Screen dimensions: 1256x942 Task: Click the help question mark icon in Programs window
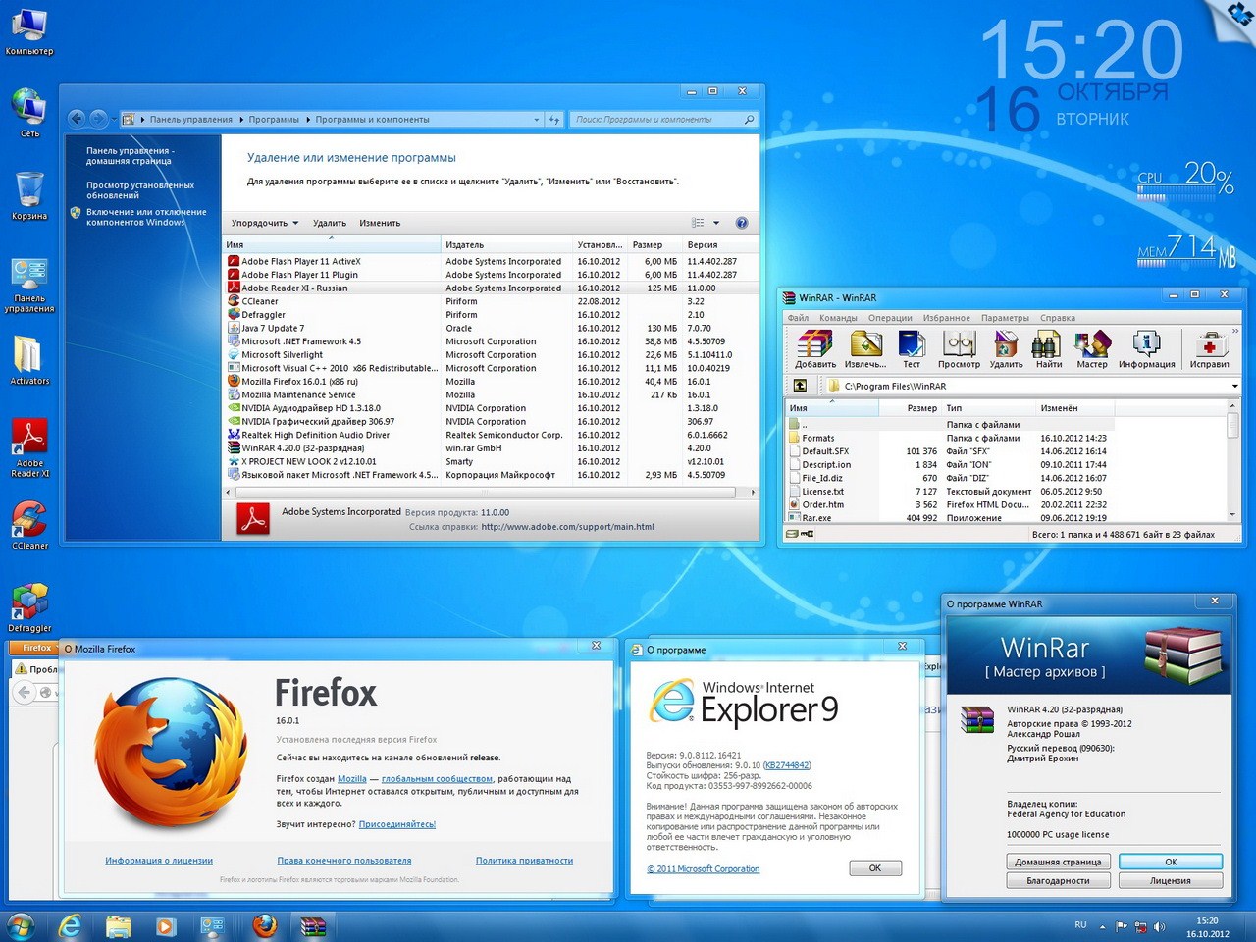click(x=742, y=223)
